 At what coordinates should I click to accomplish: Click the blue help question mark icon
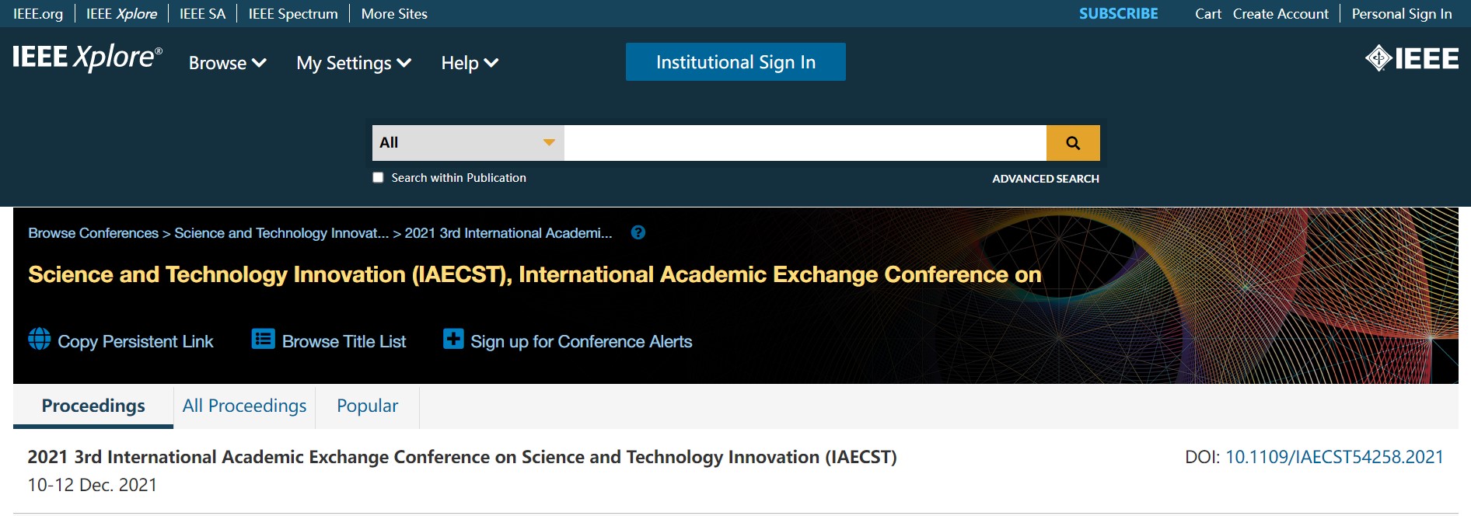point(638,232)
